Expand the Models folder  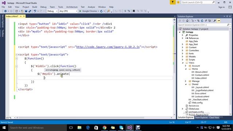[183, 57]
